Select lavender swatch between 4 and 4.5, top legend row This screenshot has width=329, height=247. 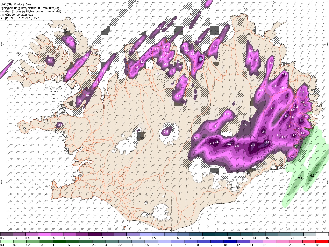[x=145, y=234]
